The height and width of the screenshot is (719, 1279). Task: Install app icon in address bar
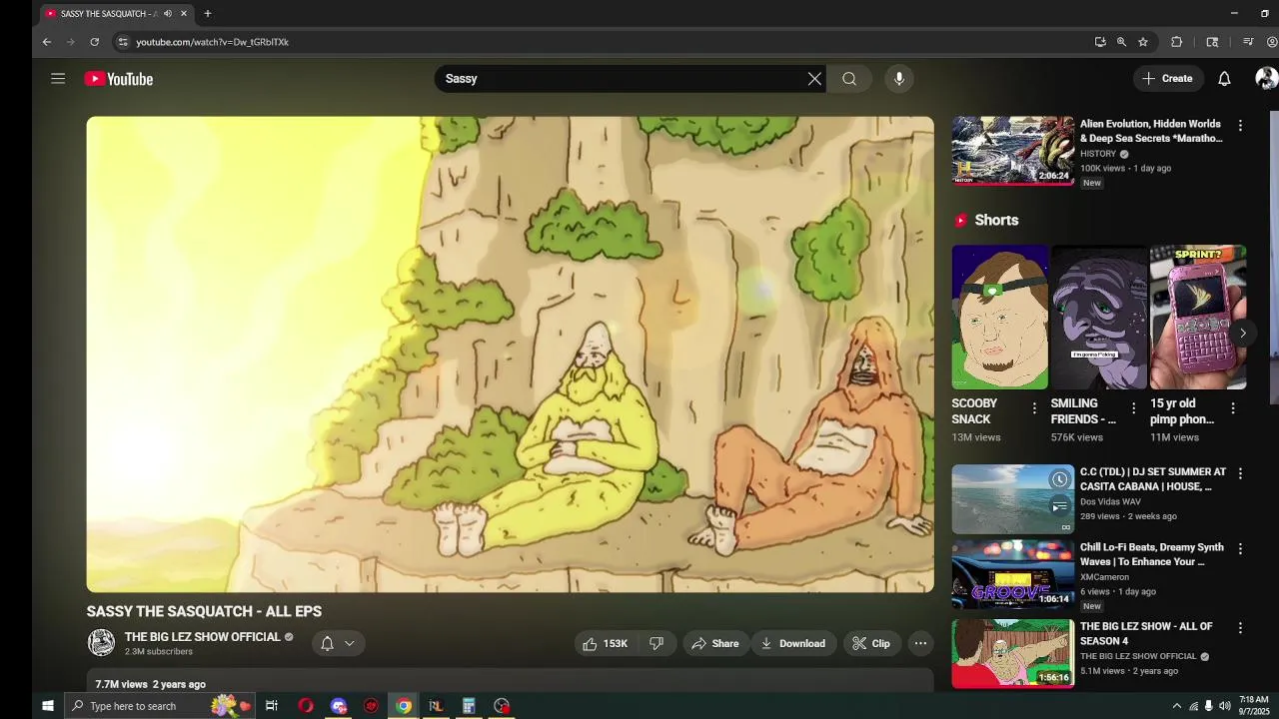[x=1100, y=42]
